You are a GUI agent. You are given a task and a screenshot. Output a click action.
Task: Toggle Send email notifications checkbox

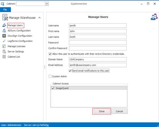[70, 71]
